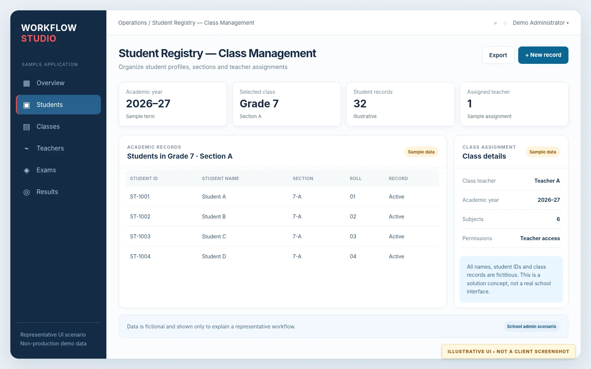Image resolution: width=591 pixels, height=369 pixels.
Task: Click Active status in ST-1001 row
Action: [x=396, y=197]
